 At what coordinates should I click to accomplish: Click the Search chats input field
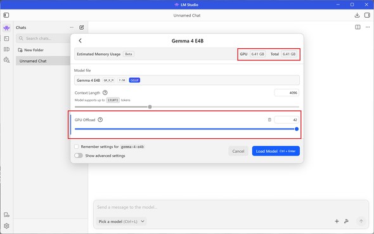coord(43,39)
